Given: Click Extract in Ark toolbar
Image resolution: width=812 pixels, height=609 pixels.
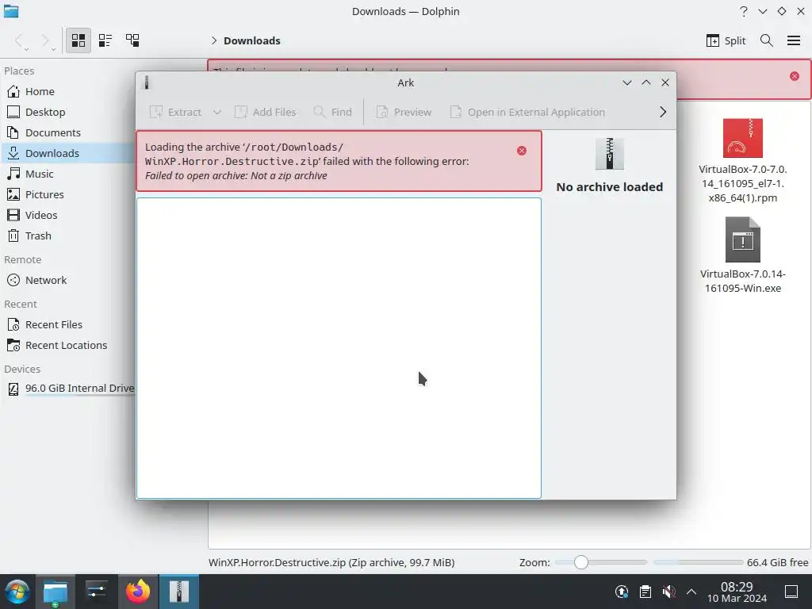Looking at the screenshot, I should pos(175,112).
